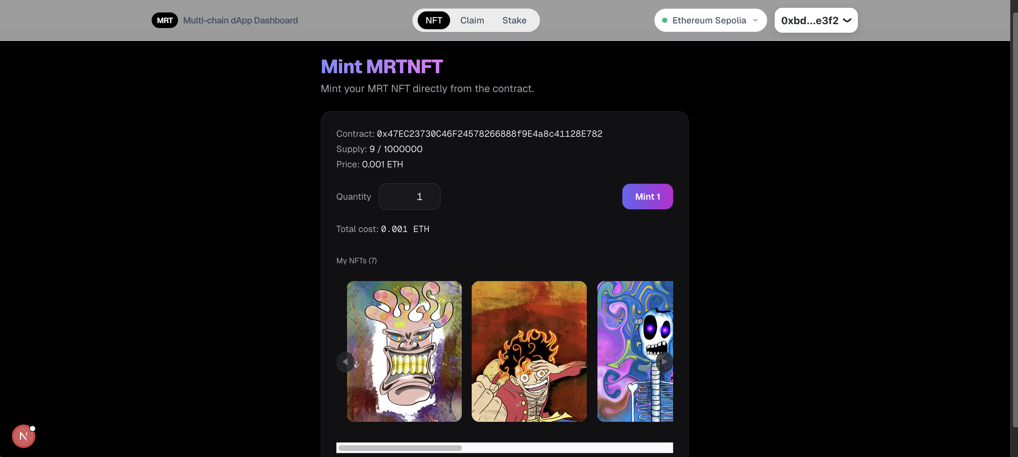Select the gold-teeth face NFT thumbnail

click(x=404, y=351)
